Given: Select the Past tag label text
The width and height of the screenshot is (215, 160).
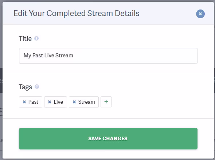Looking at the screenshot, I should click(33, 102).
